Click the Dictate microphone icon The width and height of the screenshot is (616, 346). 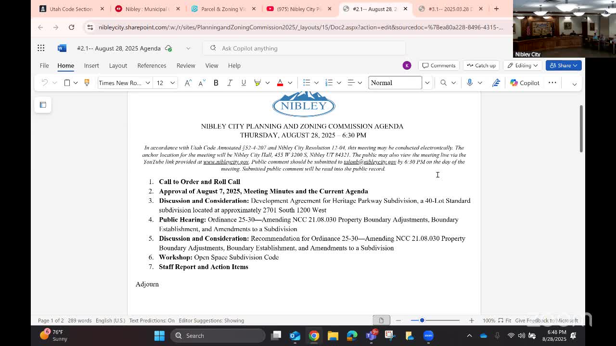click(470, 83)
